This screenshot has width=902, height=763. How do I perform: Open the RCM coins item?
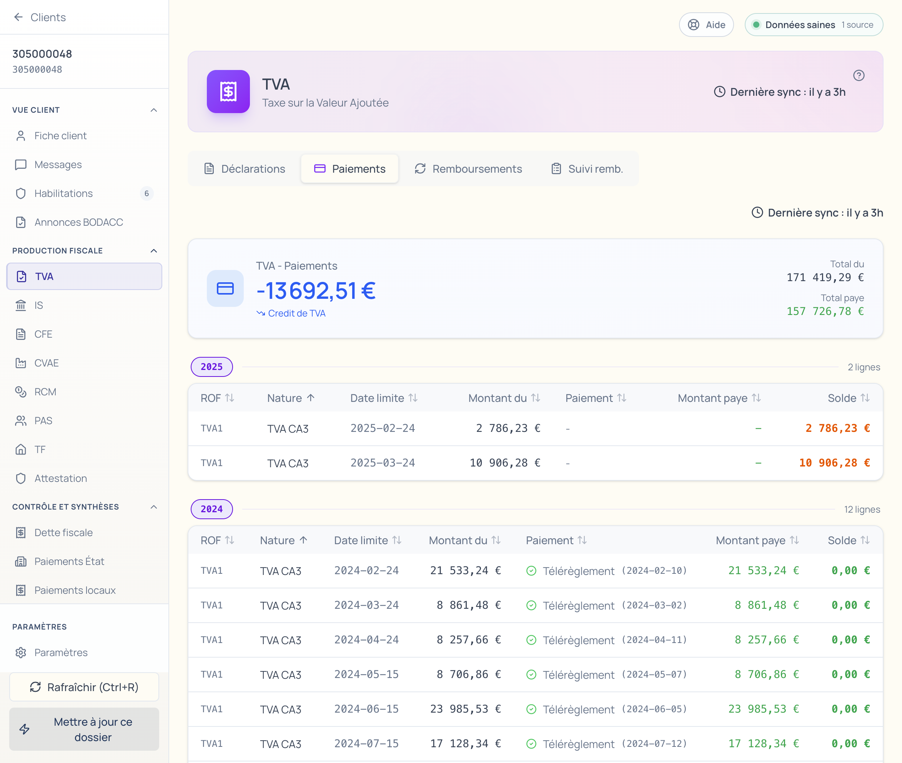tap(45, 392)
